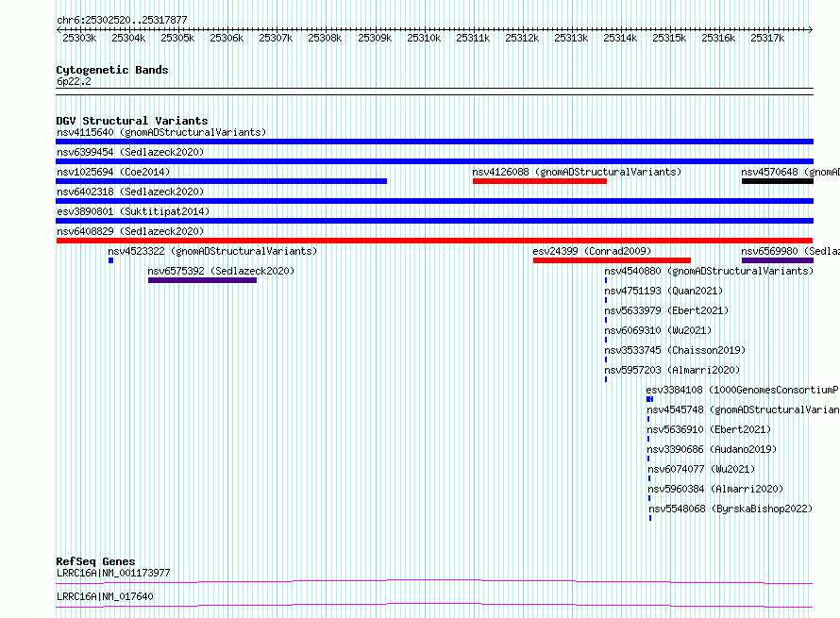Viewport: 840px width, 618px height.
Task: Click the LRRC16A|NM_001173977 gene label
Action: coord(113,573)
